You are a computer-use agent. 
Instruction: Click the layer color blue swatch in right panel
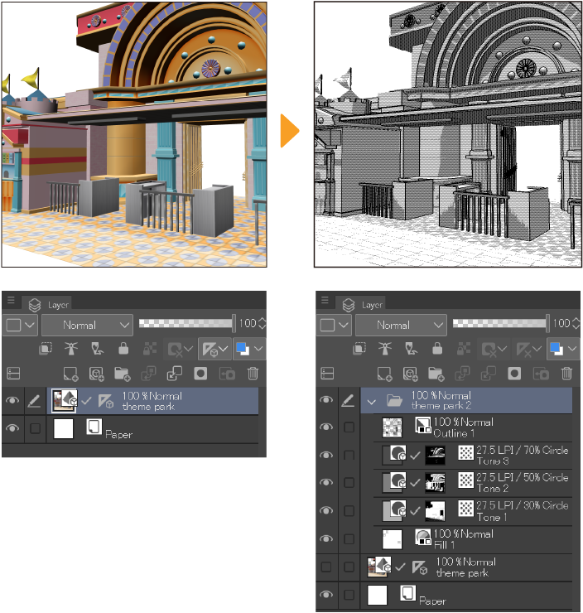point(556,349)
